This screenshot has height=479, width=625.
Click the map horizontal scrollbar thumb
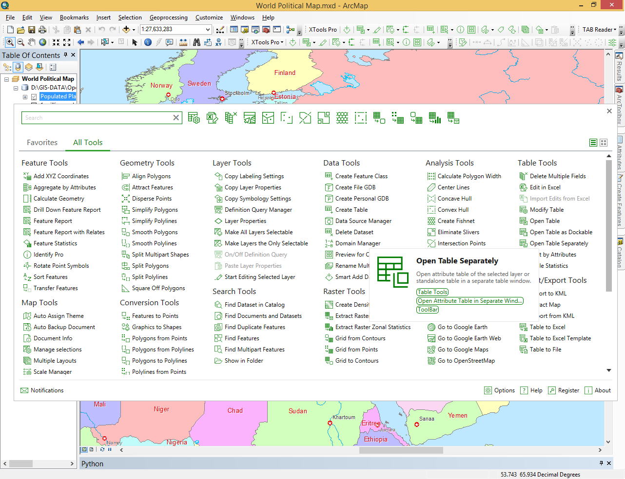pyautogui.click(x=401, y=450)
